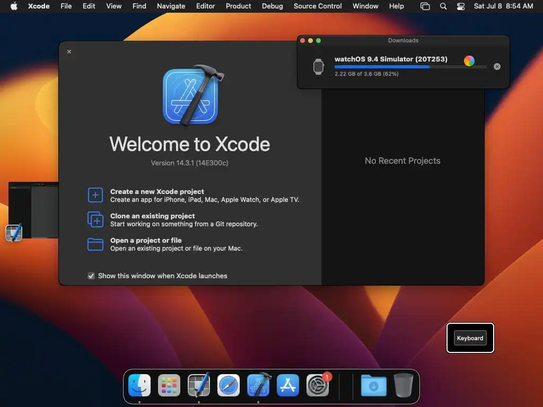
Task: Click the Create a new Xcode project label
Action: pyautogui.click(x=157, y=191)
